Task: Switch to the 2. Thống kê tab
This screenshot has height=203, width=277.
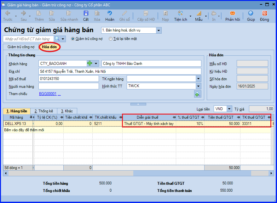Action: (x=43, y=111)
